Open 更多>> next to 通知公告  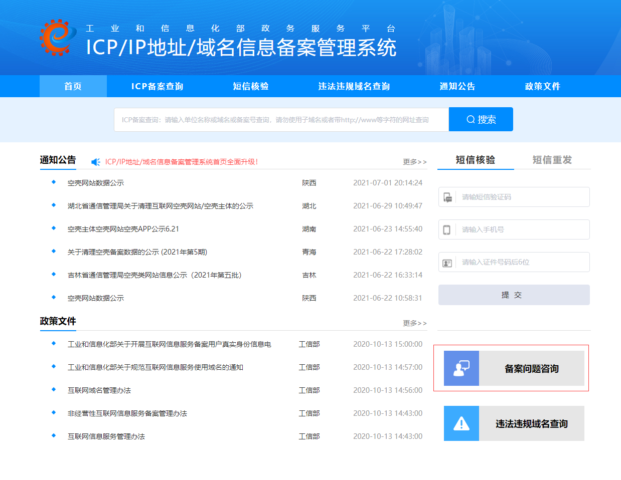point(414,161)
